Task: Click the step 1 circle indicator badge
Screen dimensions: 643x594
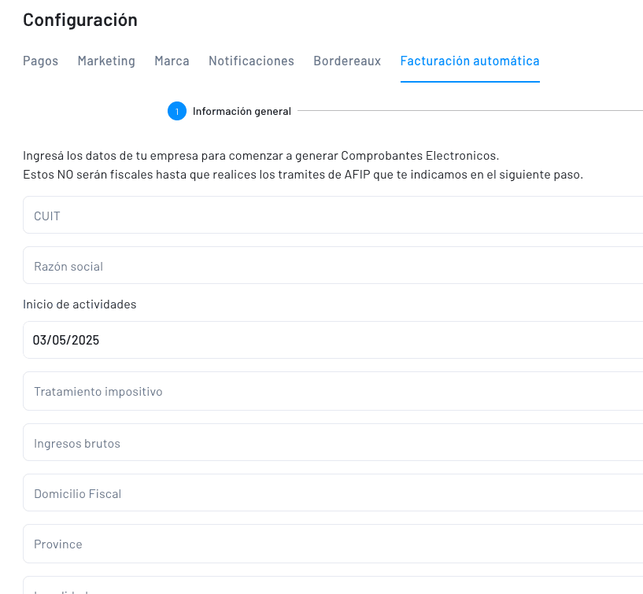Action: (177, 111)
